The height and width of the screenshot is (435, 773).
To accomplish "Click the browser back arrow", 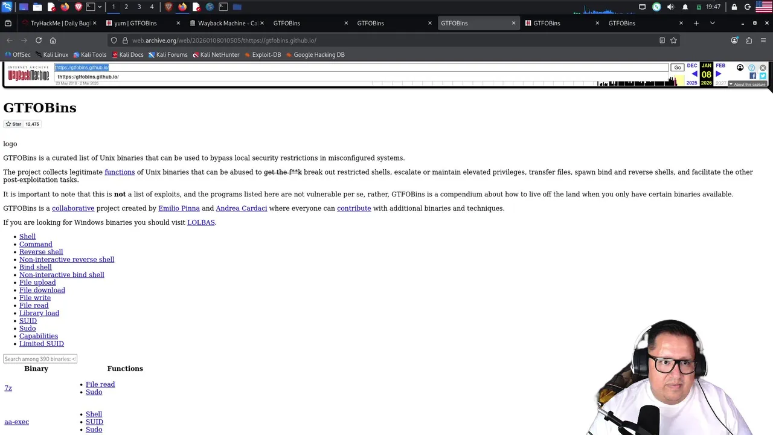I will click(x=10, y=40).
